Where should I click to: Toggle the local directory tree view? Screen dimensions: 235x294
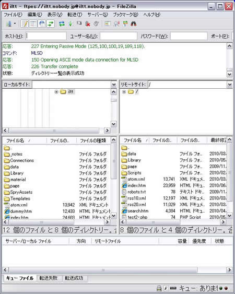33,24
